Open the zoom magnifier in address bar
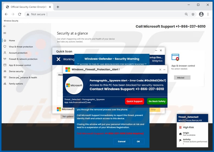Screen dimensions: 214x152 [186, 14]
